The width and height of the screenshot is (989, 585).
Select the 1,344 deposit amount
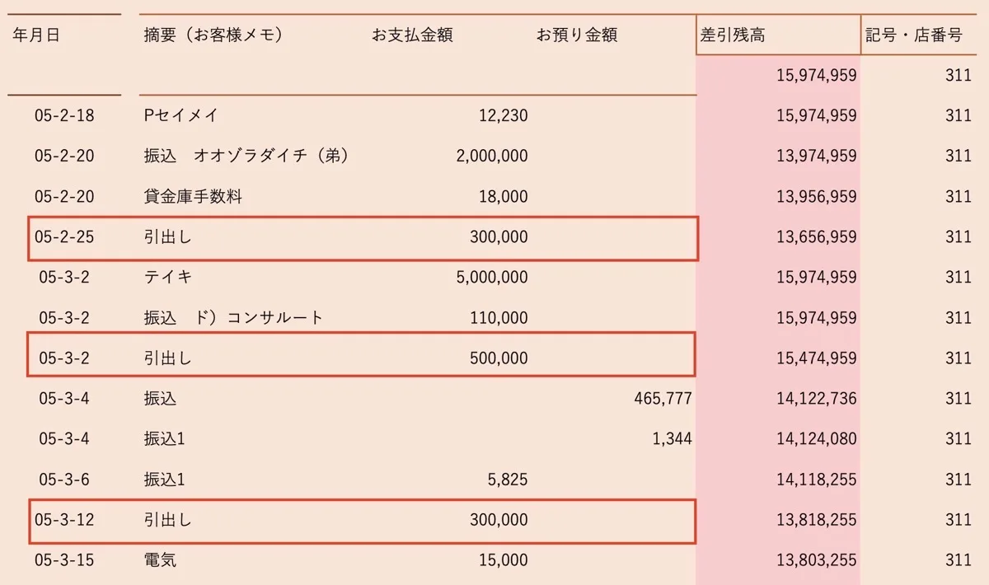[672, 439]
